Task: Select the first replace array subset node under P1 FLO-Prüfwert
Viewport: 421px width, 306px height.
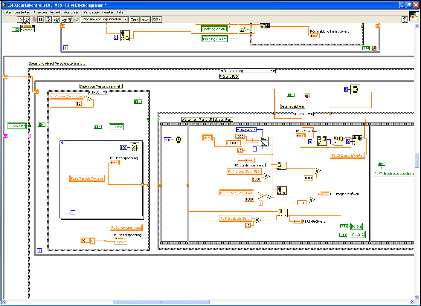Action: tap(322, 140)
